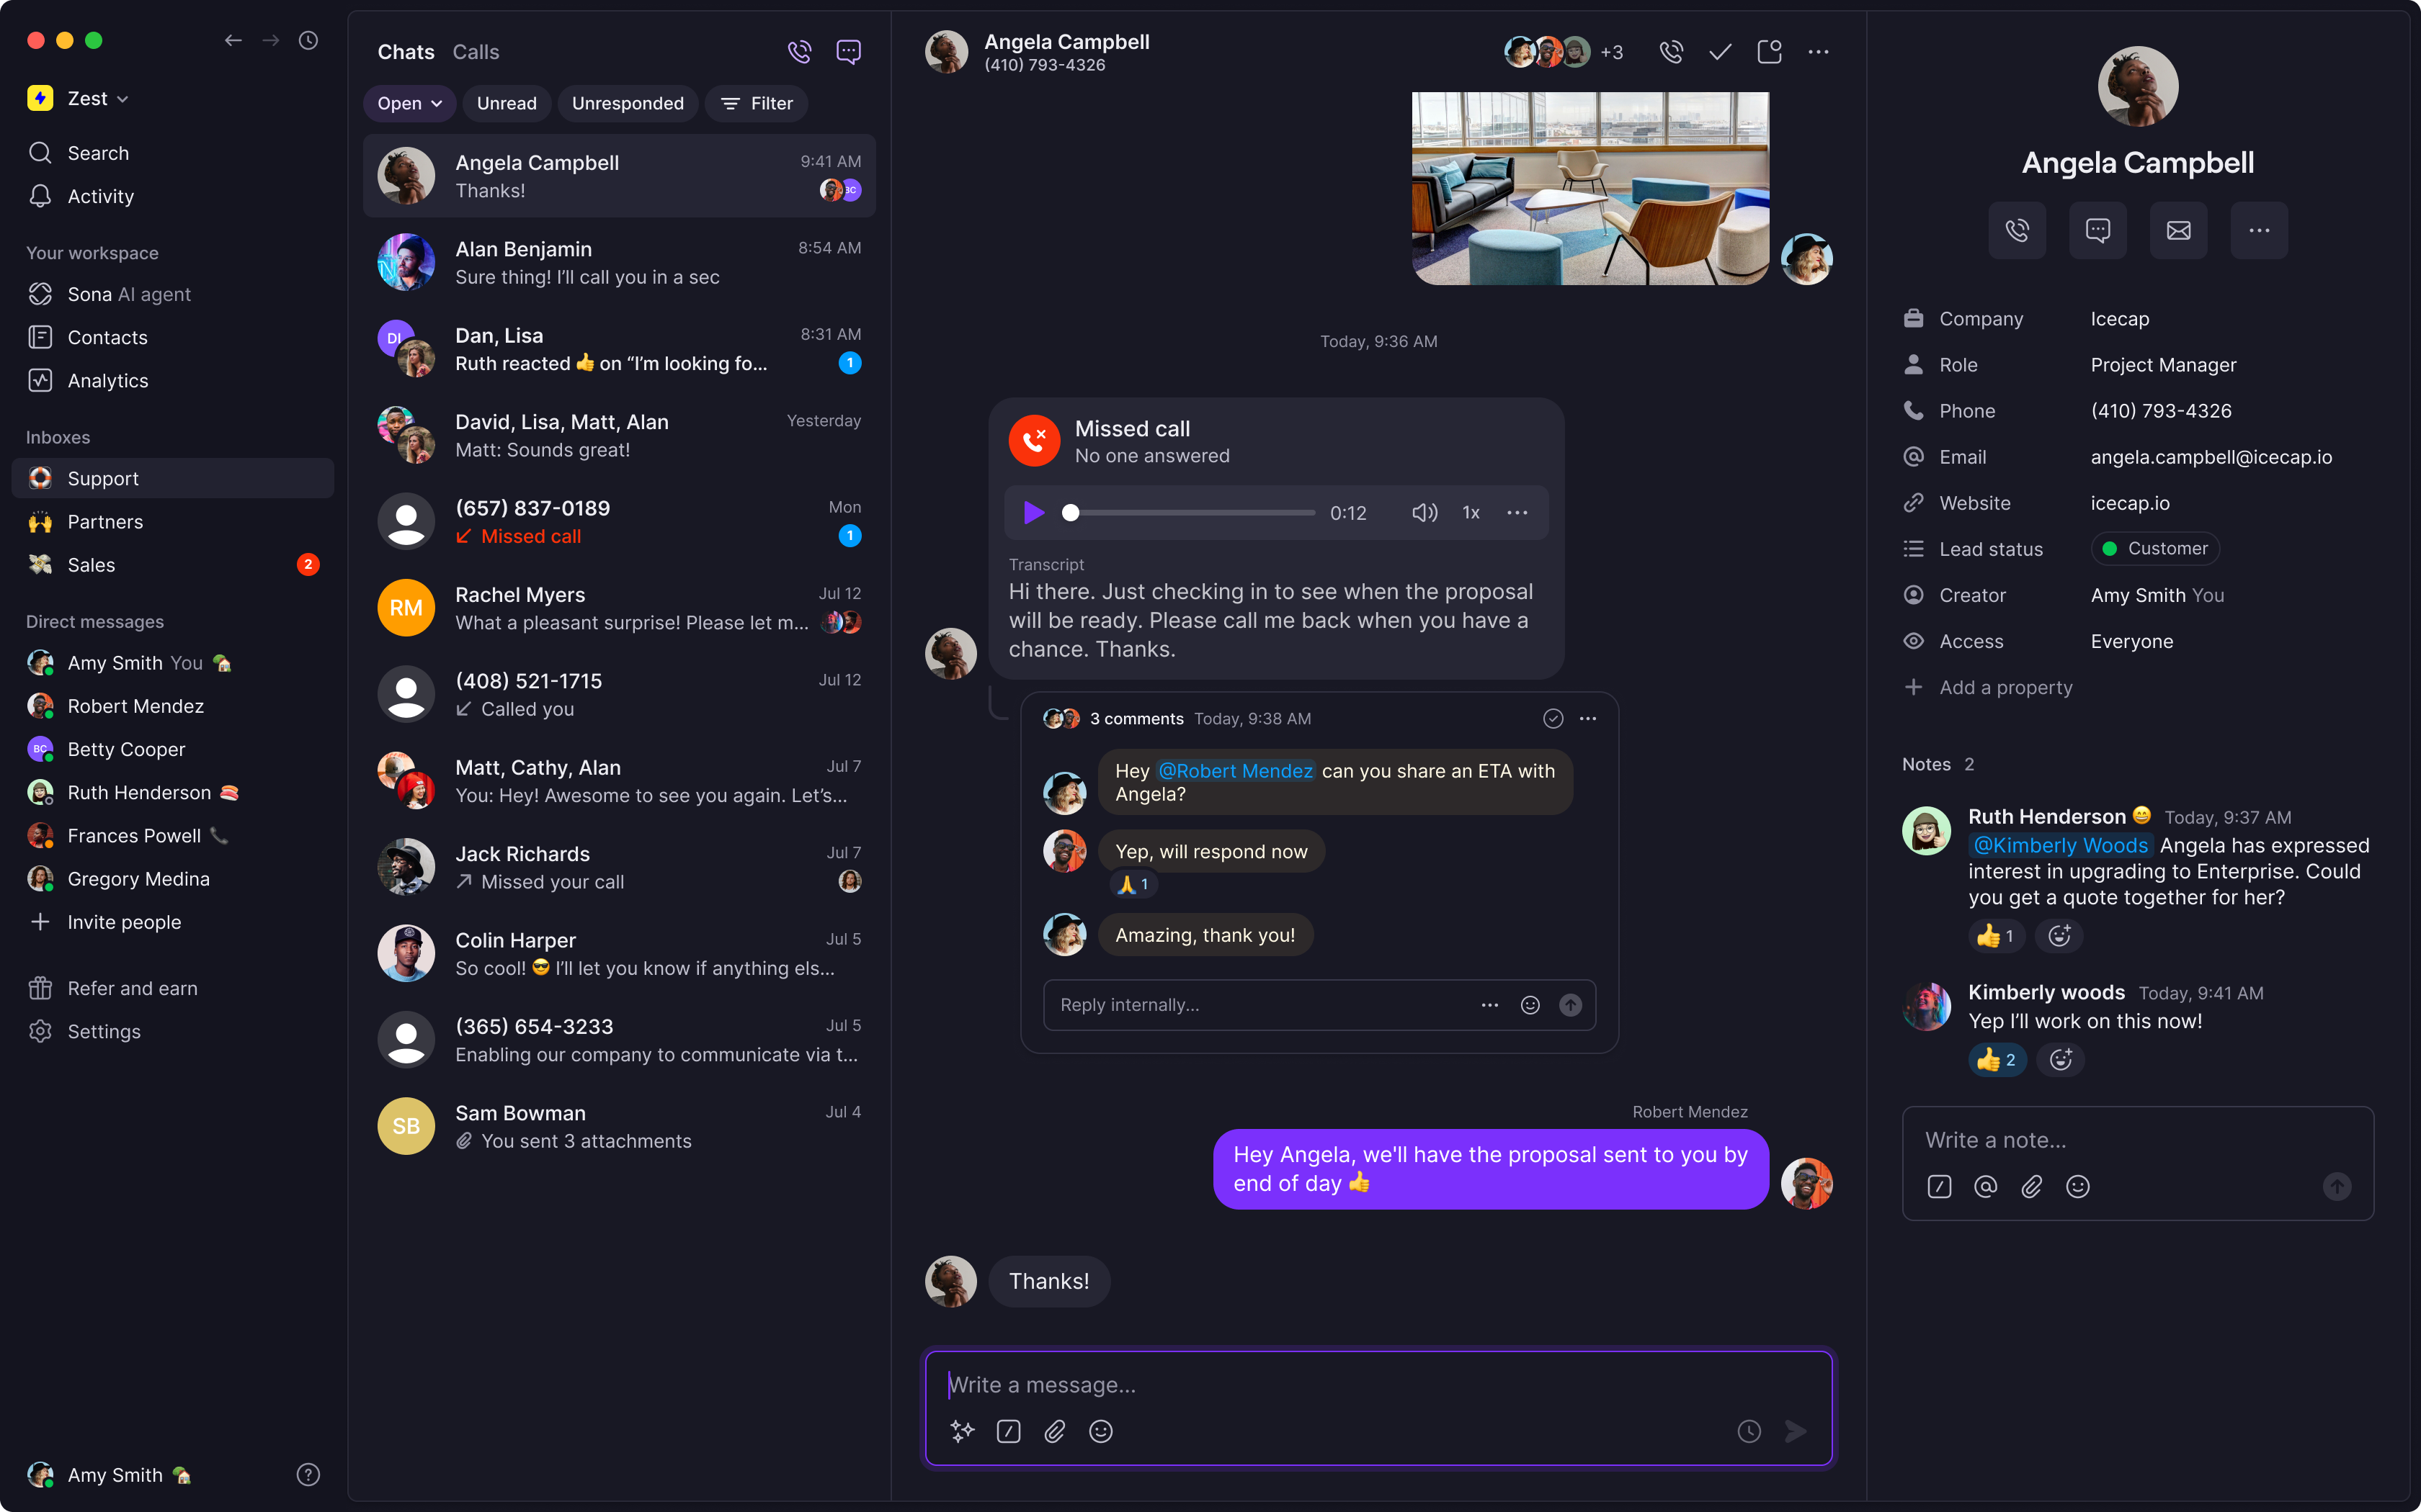
Task: Email Angela Campbell from profile panel
Action: point(2178,231)
